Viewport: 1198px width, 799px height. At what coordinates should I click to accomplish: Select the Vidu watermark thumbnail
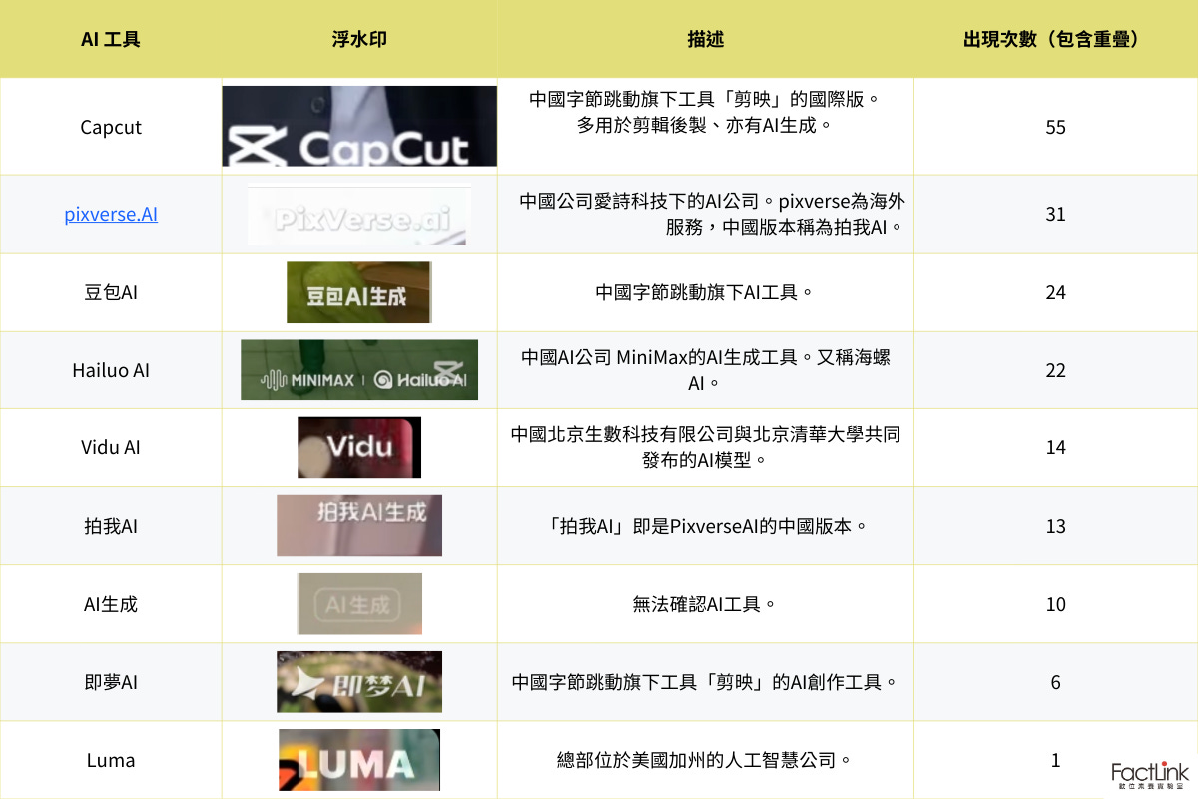(359, 447)
